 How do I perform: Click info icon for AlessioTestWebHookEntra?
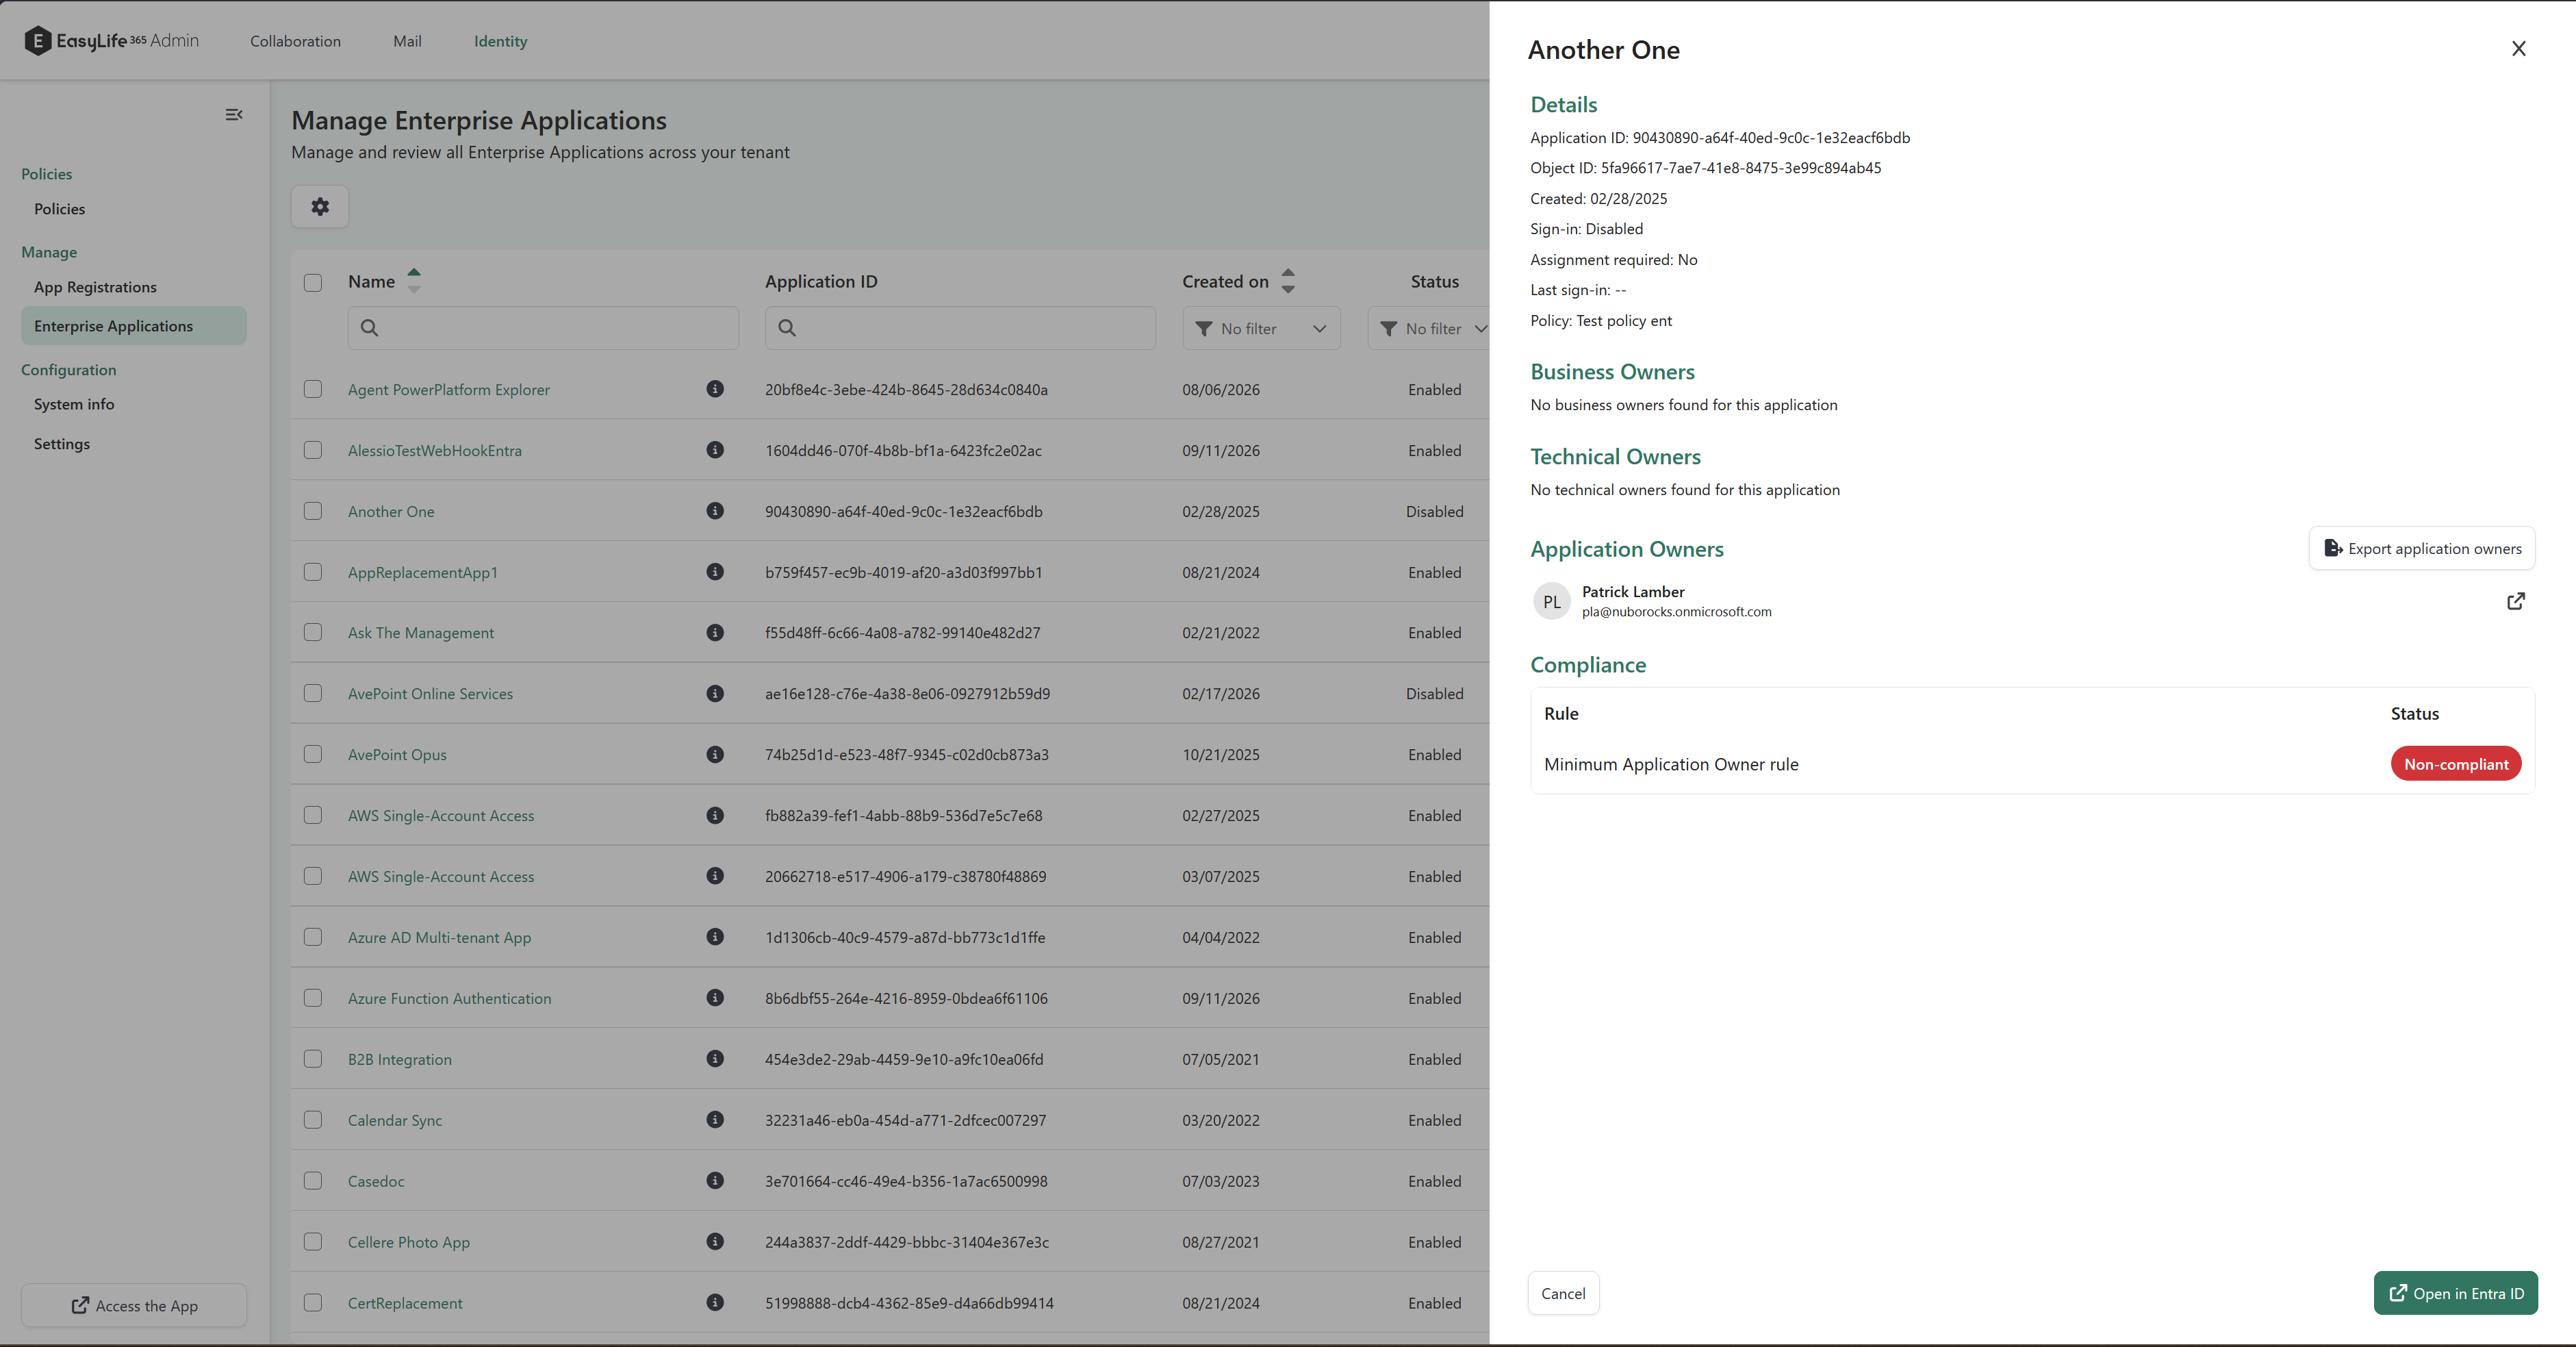pyautogui.click(x=715, y=450)
